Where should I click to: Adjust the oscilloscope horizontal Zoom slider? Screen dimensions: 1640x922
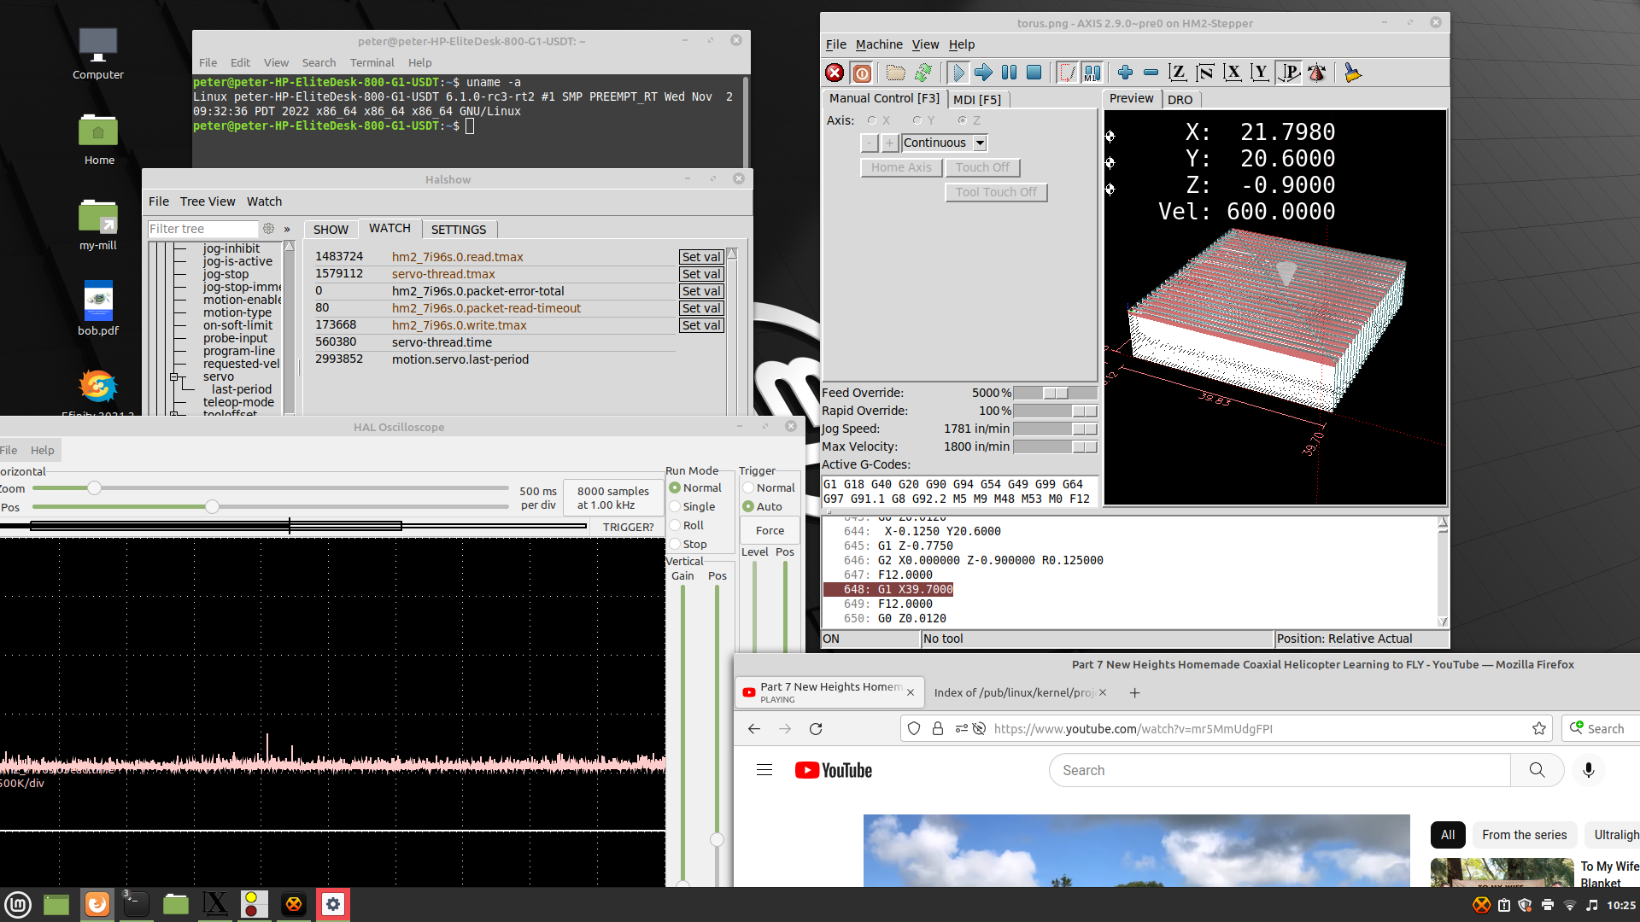click(x=270, y=488)
